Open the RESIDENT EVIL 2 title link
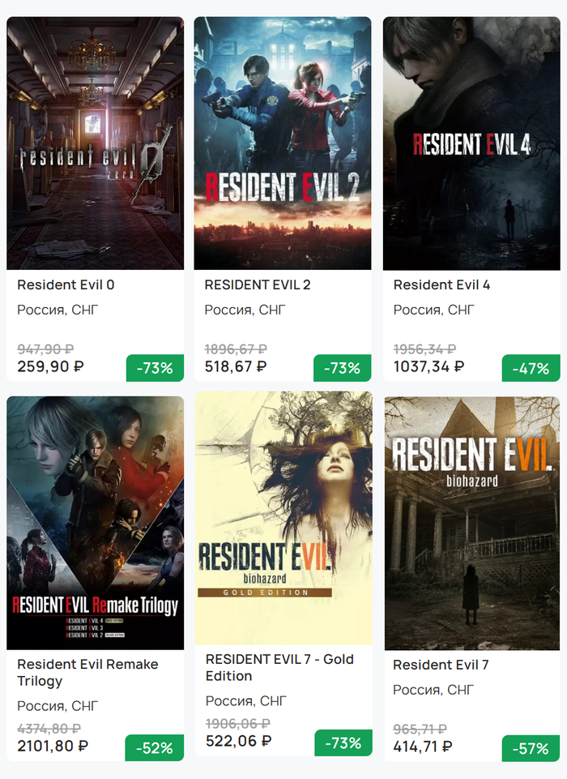 (258, 285)
